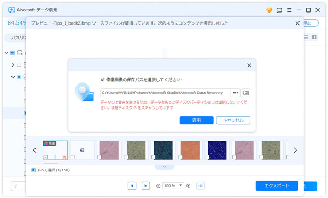Click the エクスポート export button

(x=277, y=185)
